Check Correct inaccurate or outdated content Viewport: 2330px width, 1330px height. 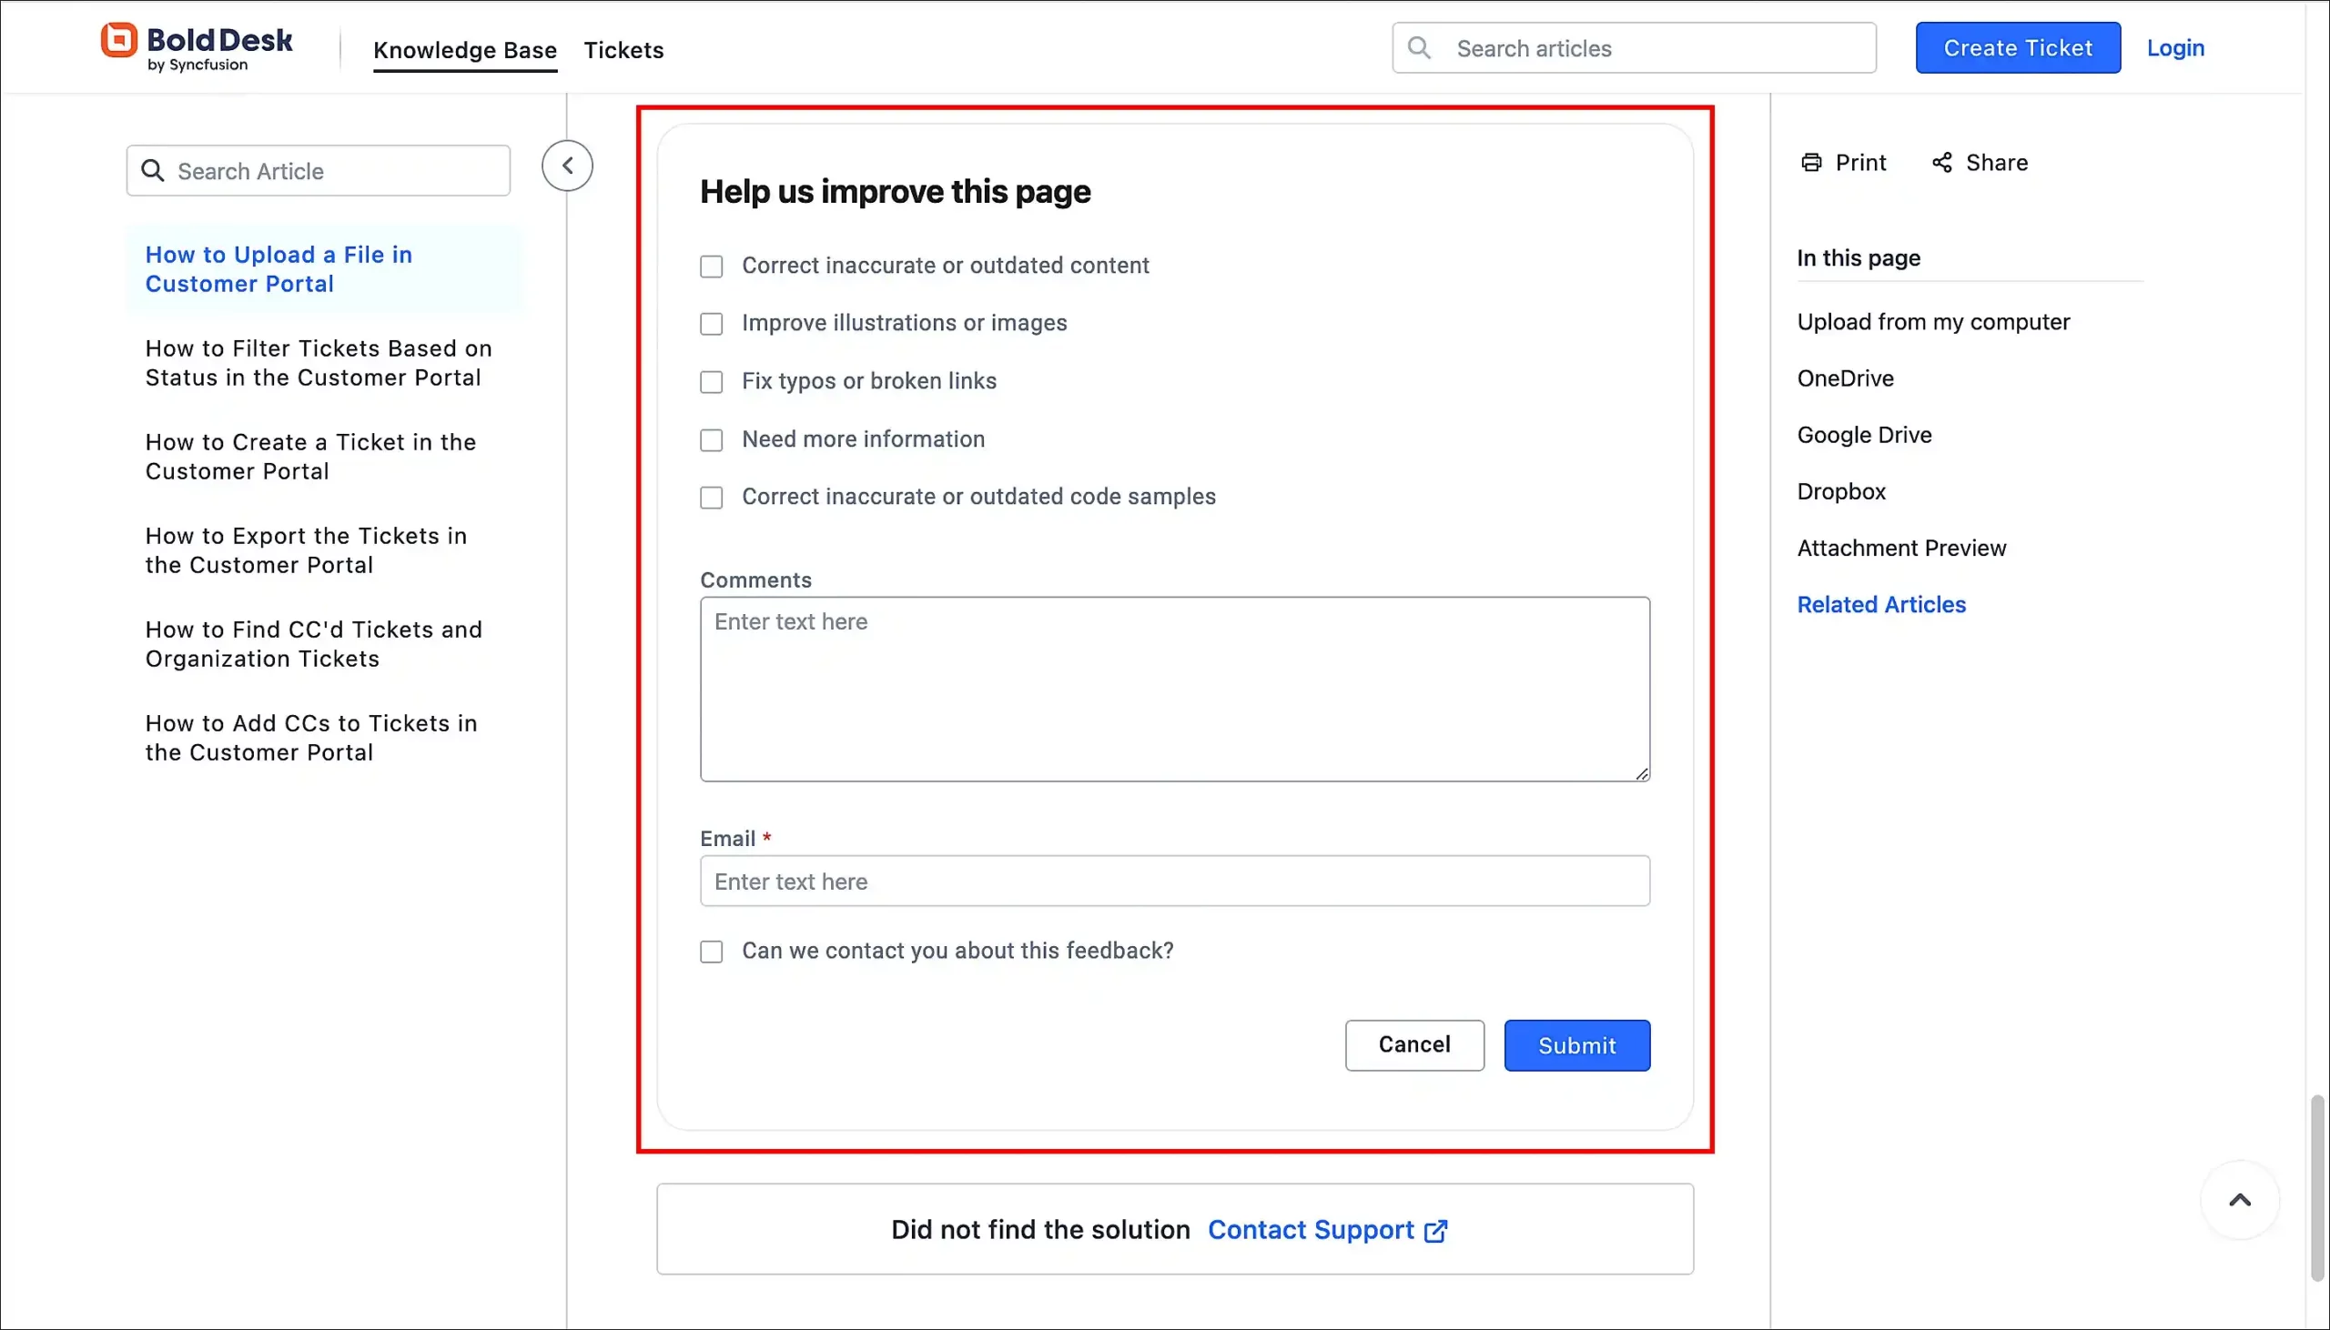tap(711, 267)
